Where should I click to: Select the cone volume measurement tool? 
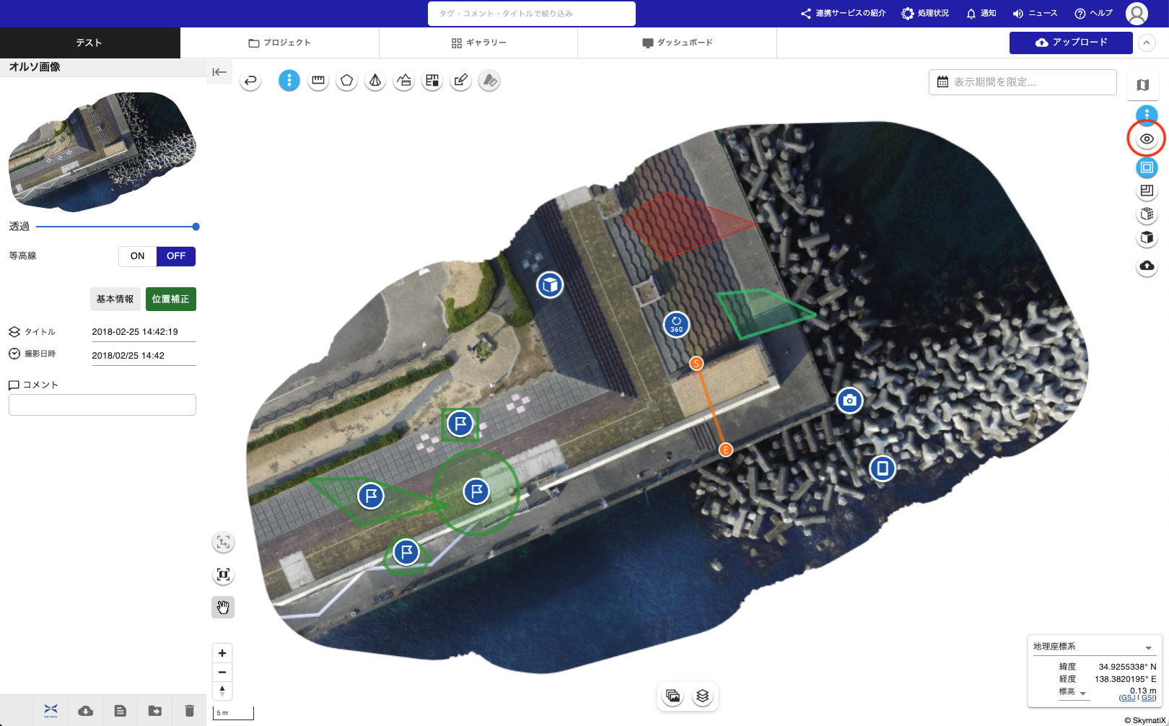(375, 81)
